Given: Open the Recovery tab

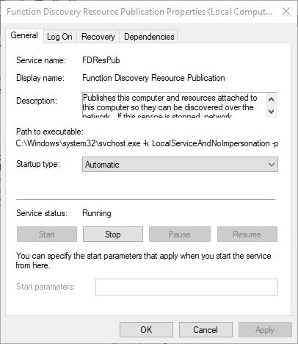Looking at the screenshot, I should (98, 37).
